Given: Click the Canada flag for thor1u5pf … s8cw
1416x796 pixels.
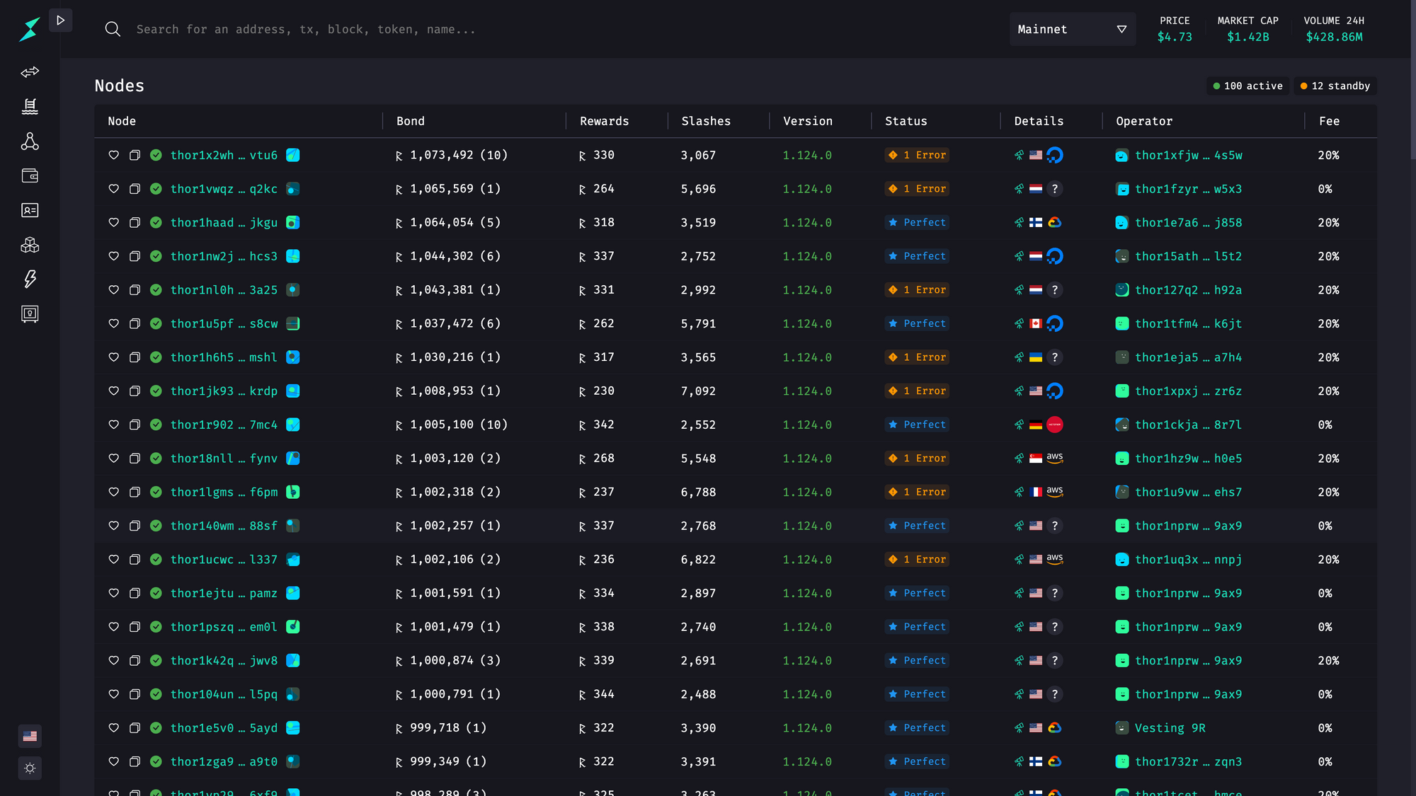Looking at the screenshot, I should (x=1035, y=323).
